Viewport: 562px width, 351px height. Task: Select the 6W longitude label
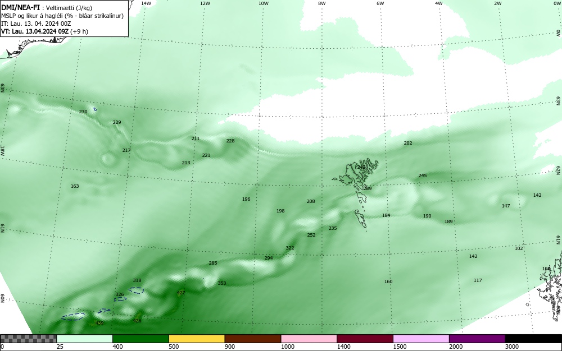(380, 3)
